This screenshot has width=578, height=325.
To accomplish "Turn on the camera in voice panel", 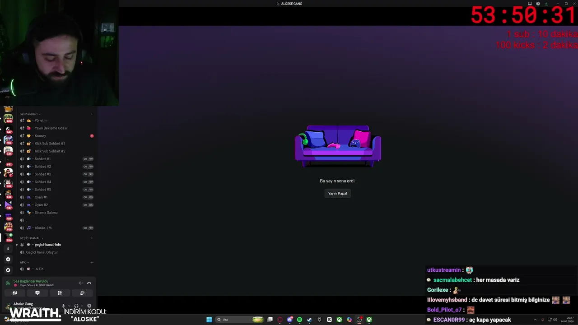I will [x=15, y=293].
